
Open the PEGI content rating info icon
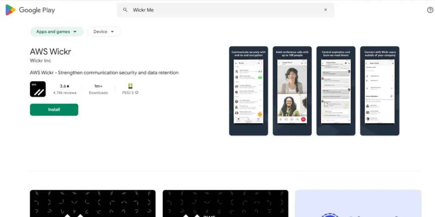(x=137, y=93)
